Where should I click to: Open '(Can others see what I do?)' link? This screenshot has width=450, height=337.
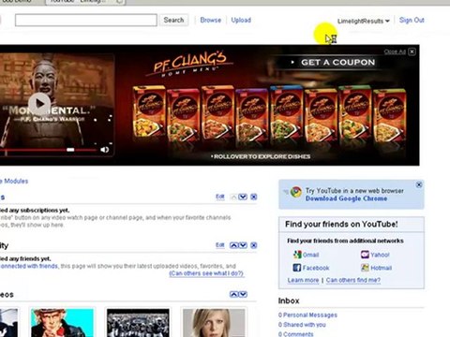point(206,273)
